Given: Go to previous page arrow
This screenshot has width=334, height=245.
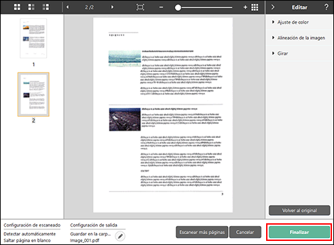Looking at the screenshot, I should [67, 7].
